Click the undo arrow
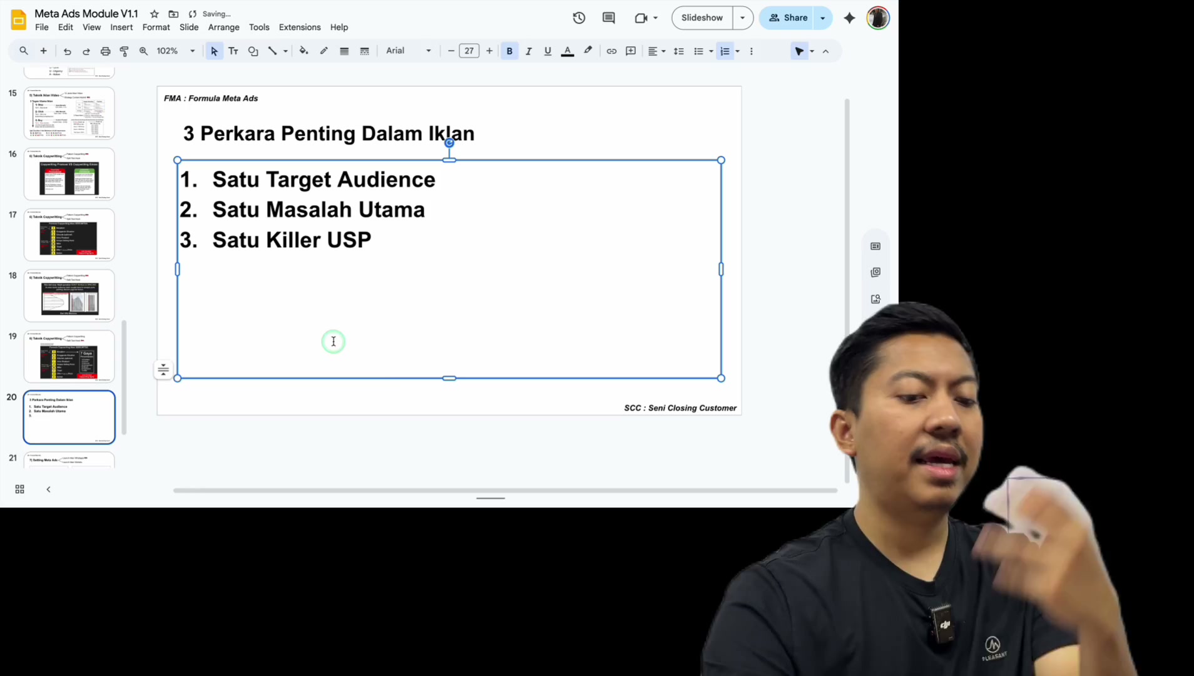This screenshot has height=676, width=1194. (67, 51)
